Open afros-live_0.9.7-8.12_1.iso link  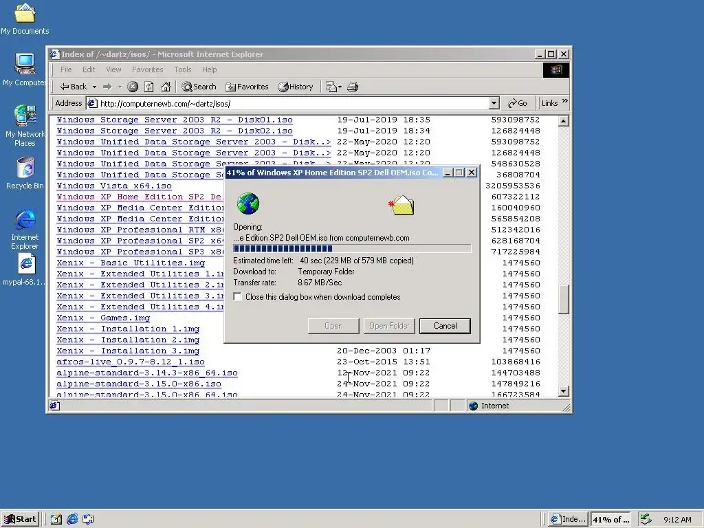tap(131, 362)
